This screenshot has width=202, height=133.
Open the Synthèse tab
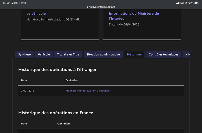pos(24,54)
